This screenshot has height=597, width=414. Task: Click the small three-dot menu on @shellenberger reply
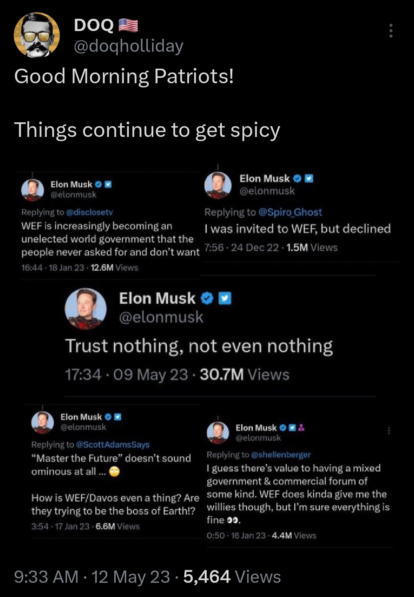pyautogui.click(x=389, y=431)
